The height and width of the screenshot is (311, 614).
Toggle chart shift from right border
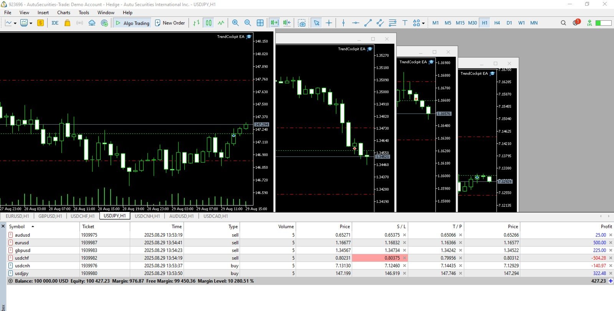(x=287, y=23)
